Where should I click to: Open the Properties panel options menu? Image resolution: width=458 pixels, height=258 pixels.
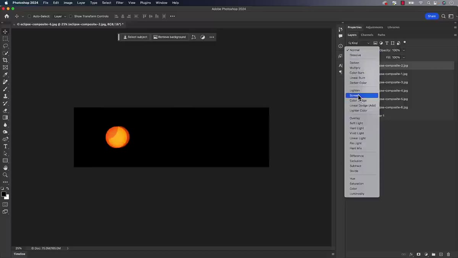[x=455, y=27]
